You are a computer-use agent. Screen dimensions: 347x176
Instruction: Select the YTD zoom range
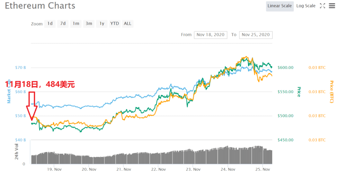(115, 24)
